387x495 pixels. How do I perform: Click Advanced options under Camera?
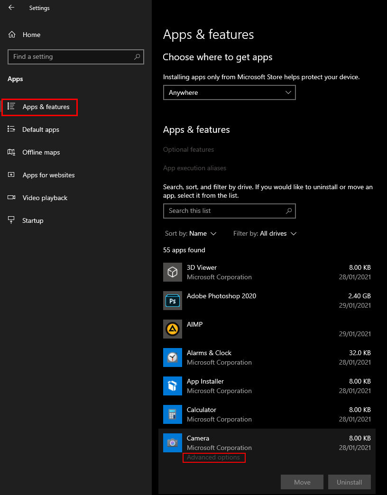pos(213,457)
